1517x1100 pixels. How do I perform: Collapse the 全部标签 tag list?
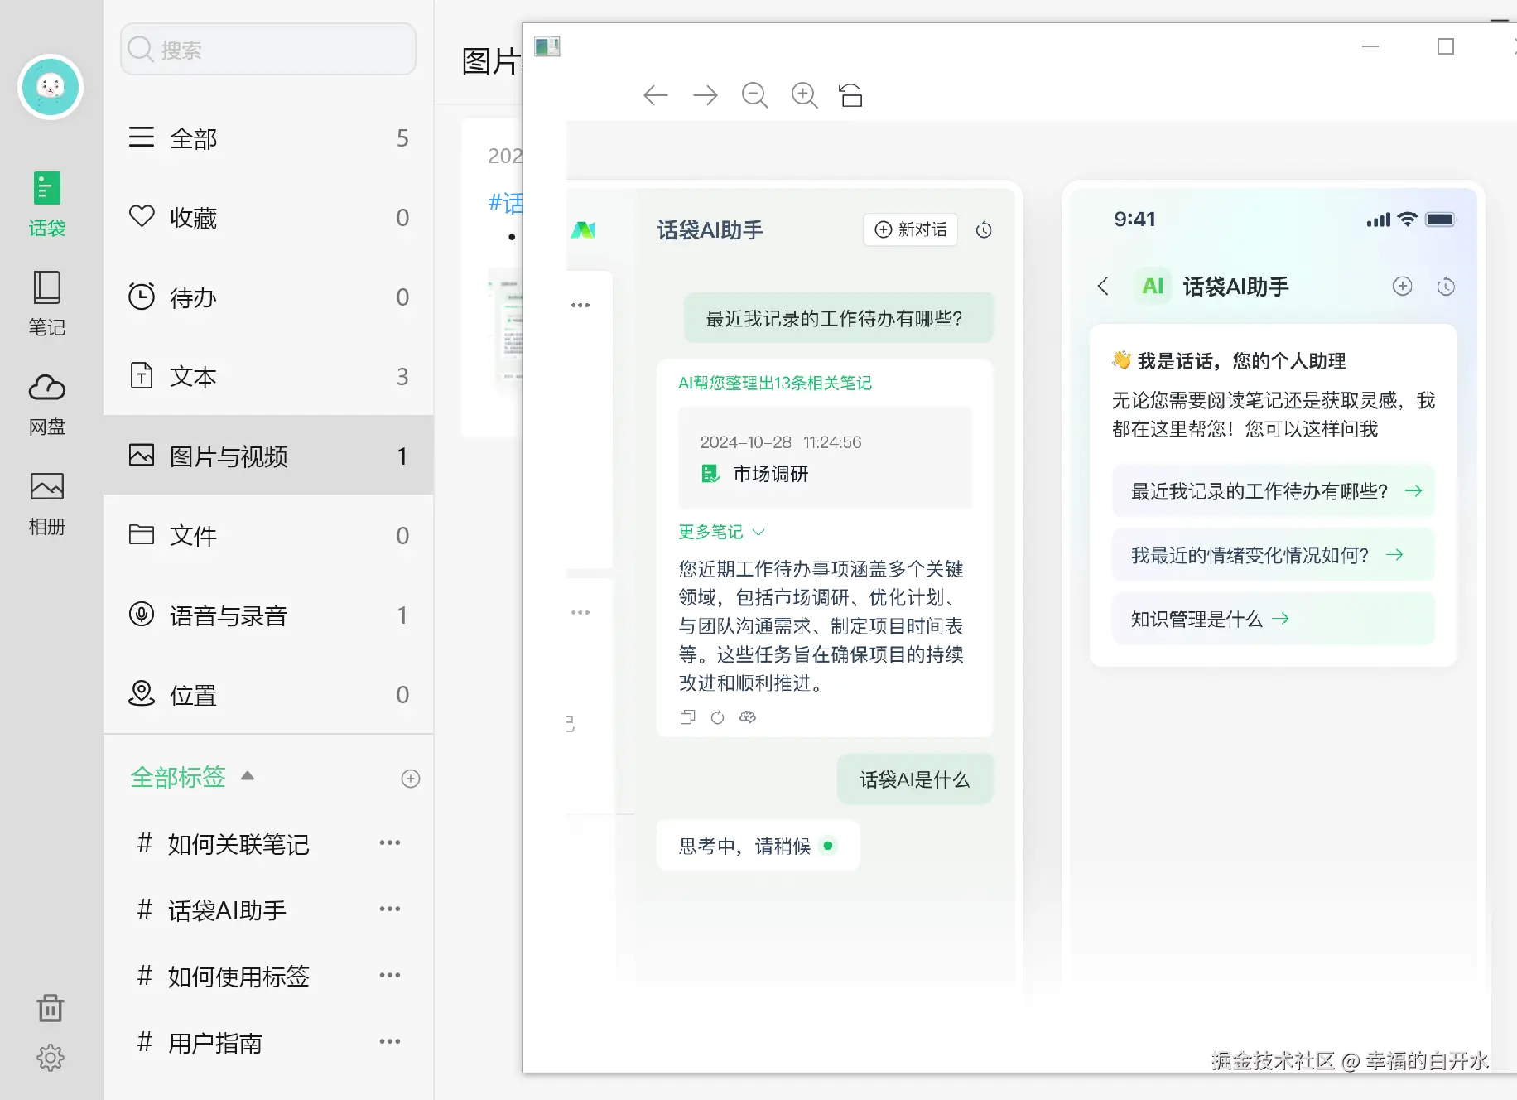click(246, 777)
